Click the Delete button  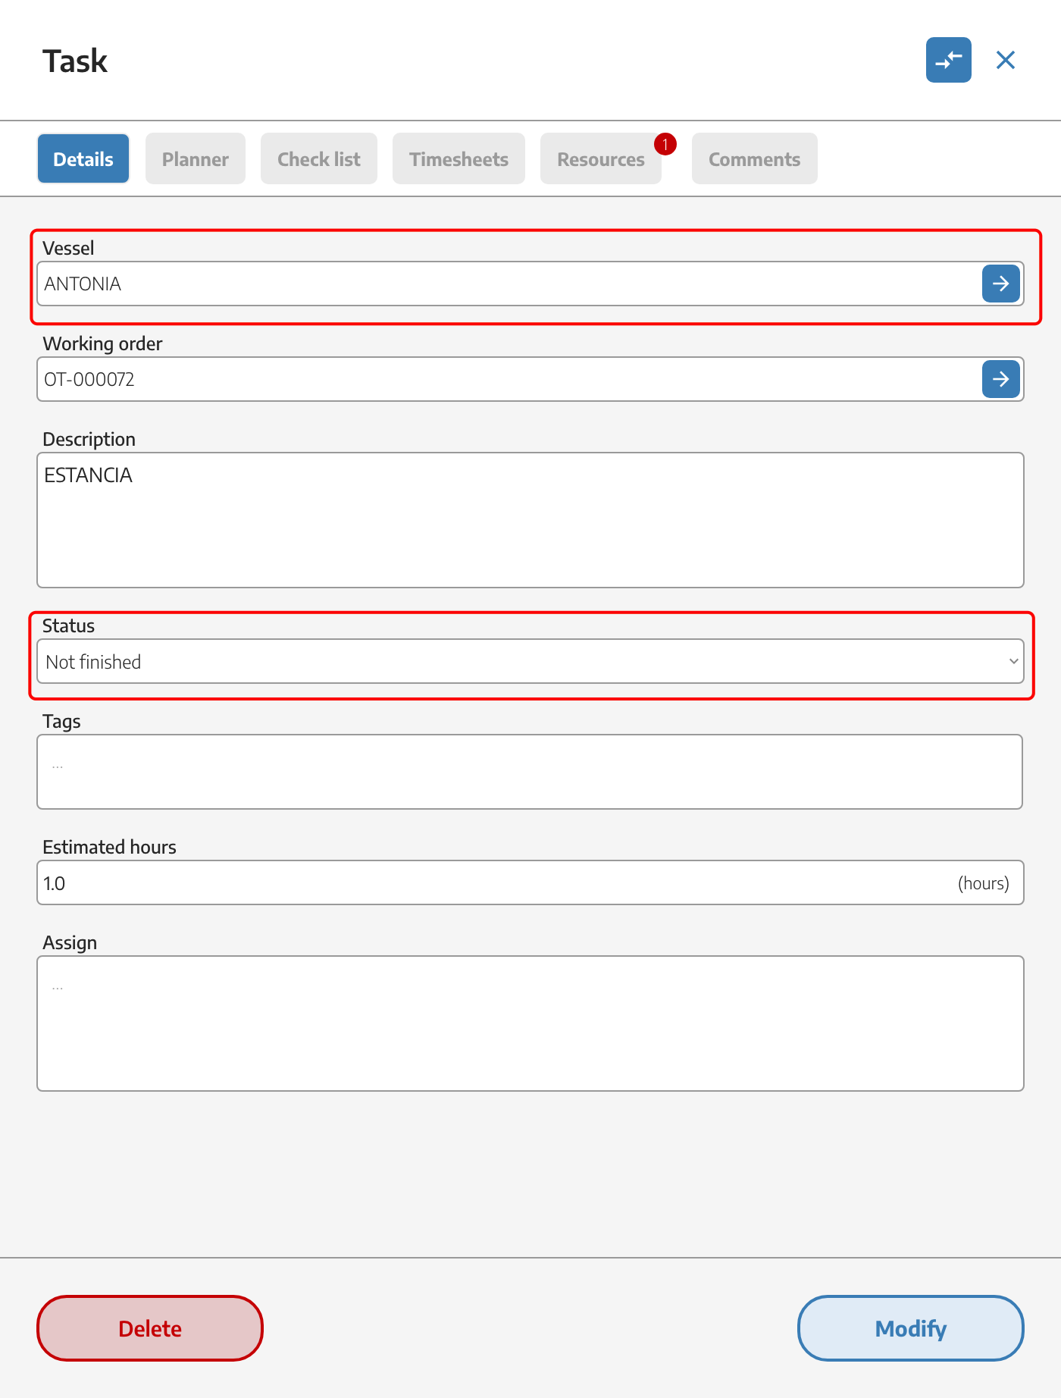coord(150,1328)
